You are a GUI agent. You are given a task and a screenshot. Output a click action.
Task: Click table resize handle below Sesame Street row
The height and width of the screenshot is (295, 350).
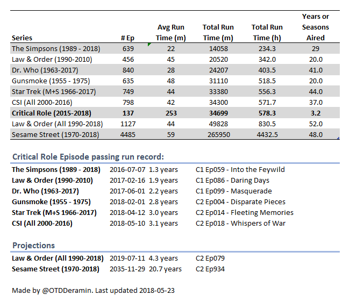click(x=338, y=139)
